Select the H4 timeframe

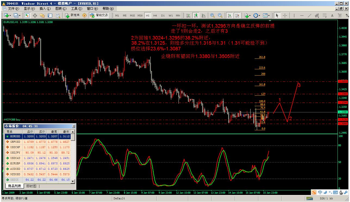tap(155, 15)
